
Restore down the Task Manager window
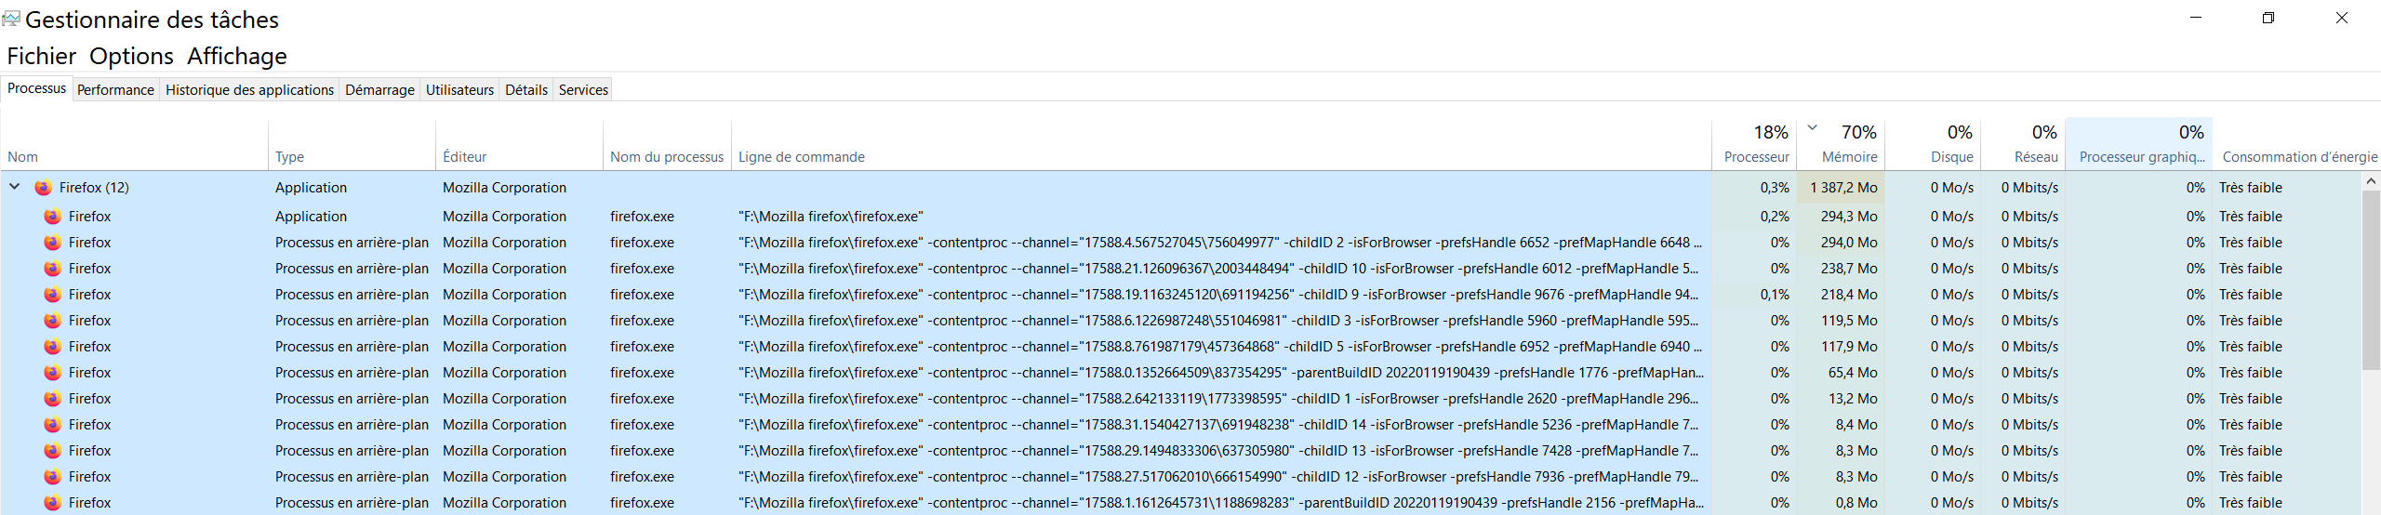pyautogui.click(x=2268, y=18)
